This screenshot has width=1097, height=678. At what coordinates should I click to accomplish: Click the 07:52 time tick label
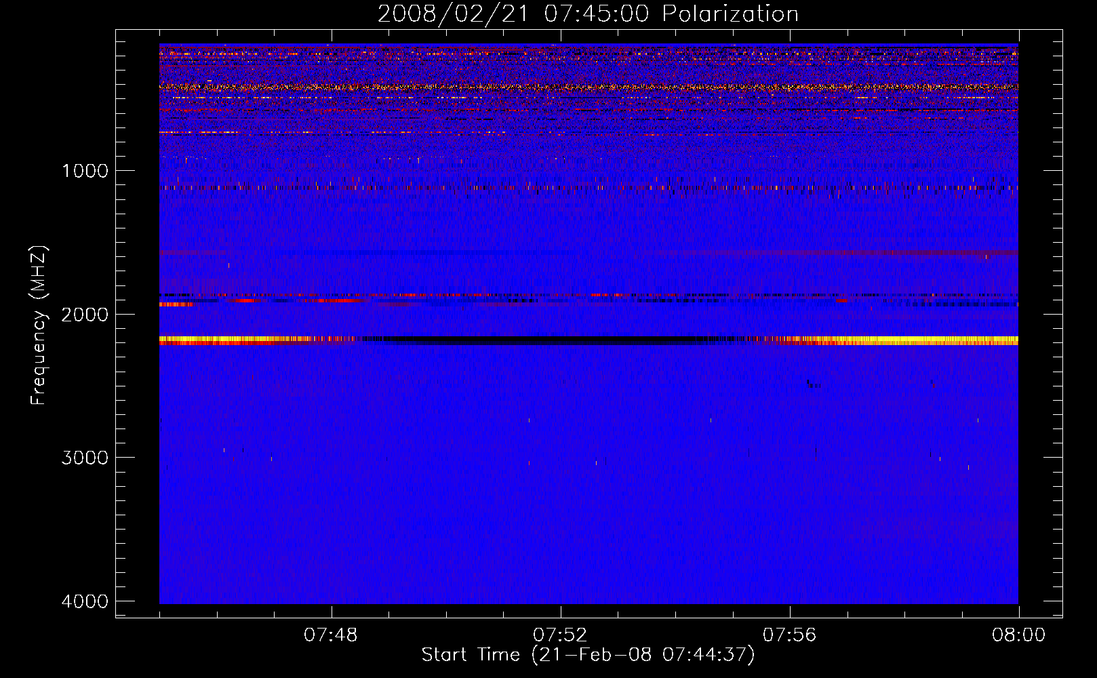point(560,635)
